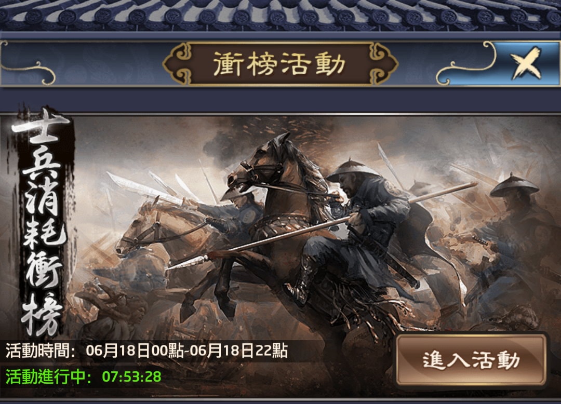Image resolution: width=561 pixels, height=404 pixels.
Task: Click the right ornate corner of title plaque
Action: click(x=383, y=64)
